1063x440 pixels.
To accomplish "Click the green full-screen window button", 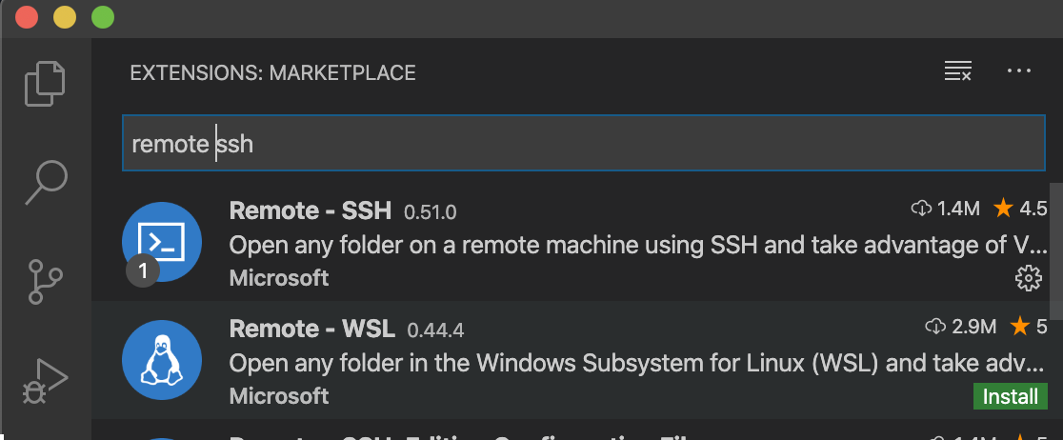I will click(102, 16).
